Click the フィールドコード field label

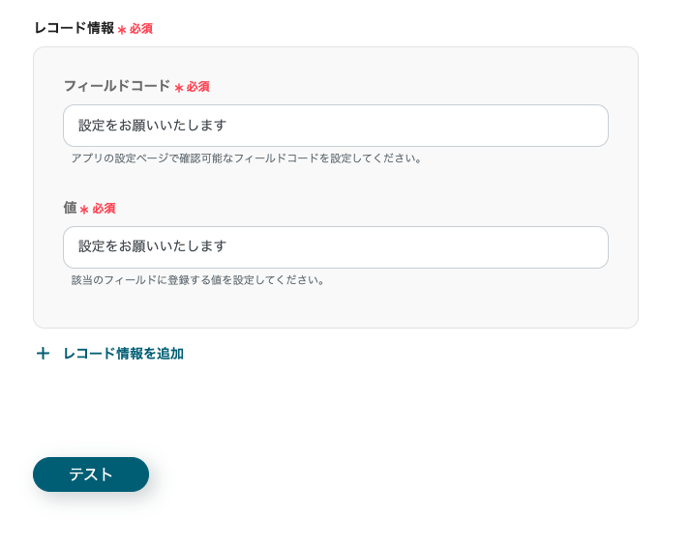point(116,86)
